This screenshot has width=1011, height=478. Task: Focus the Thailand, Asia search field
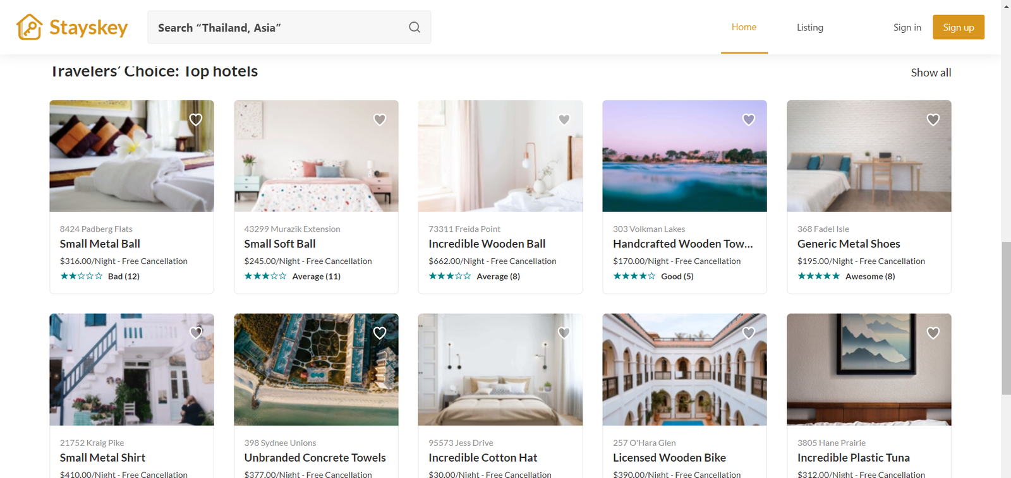[x=278, y=28]
